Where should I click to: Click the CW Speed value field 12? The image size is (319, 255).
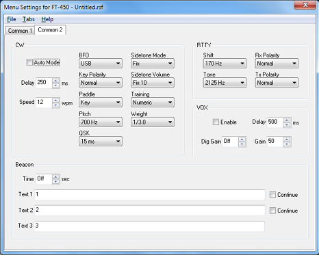pyautogui.click(x=44, y=103)
